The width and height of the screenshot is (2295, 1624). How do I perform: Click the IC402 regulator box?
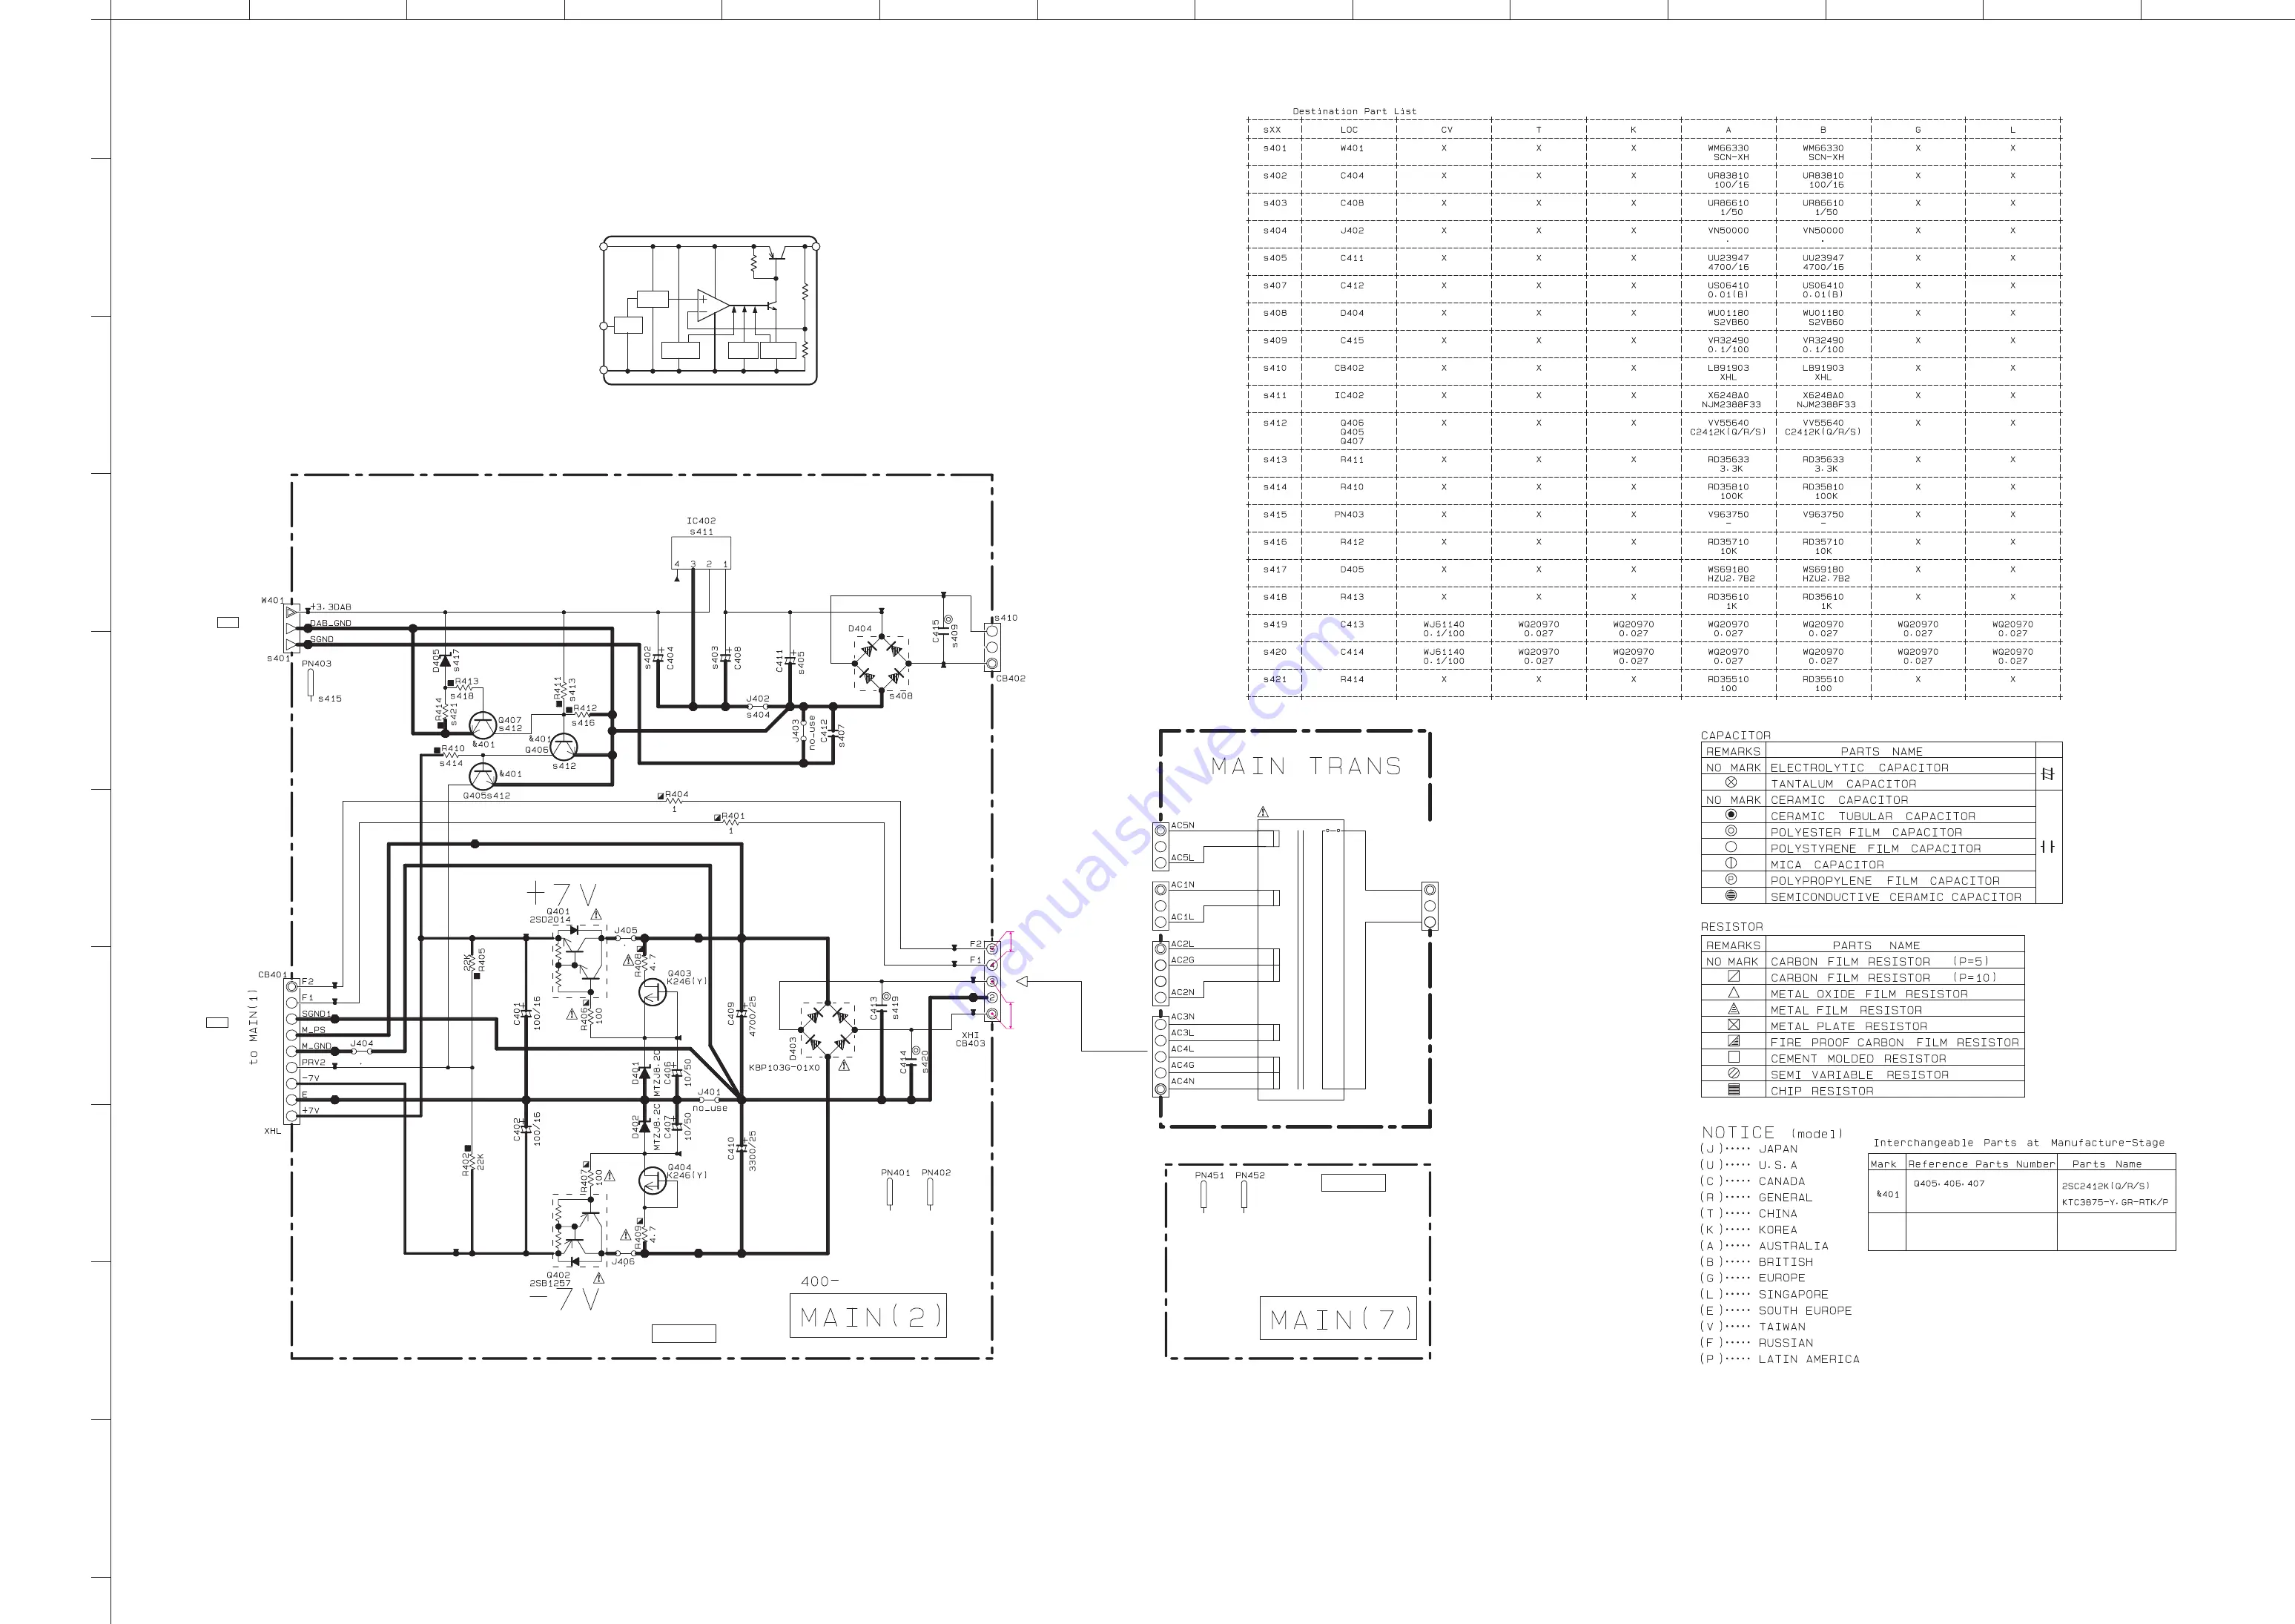(x=700, y=553)
